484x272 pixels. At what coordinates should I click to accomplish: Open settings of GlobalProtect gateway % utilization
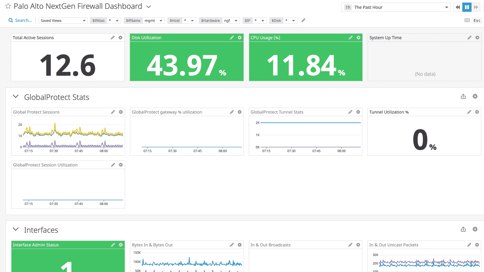240,112
